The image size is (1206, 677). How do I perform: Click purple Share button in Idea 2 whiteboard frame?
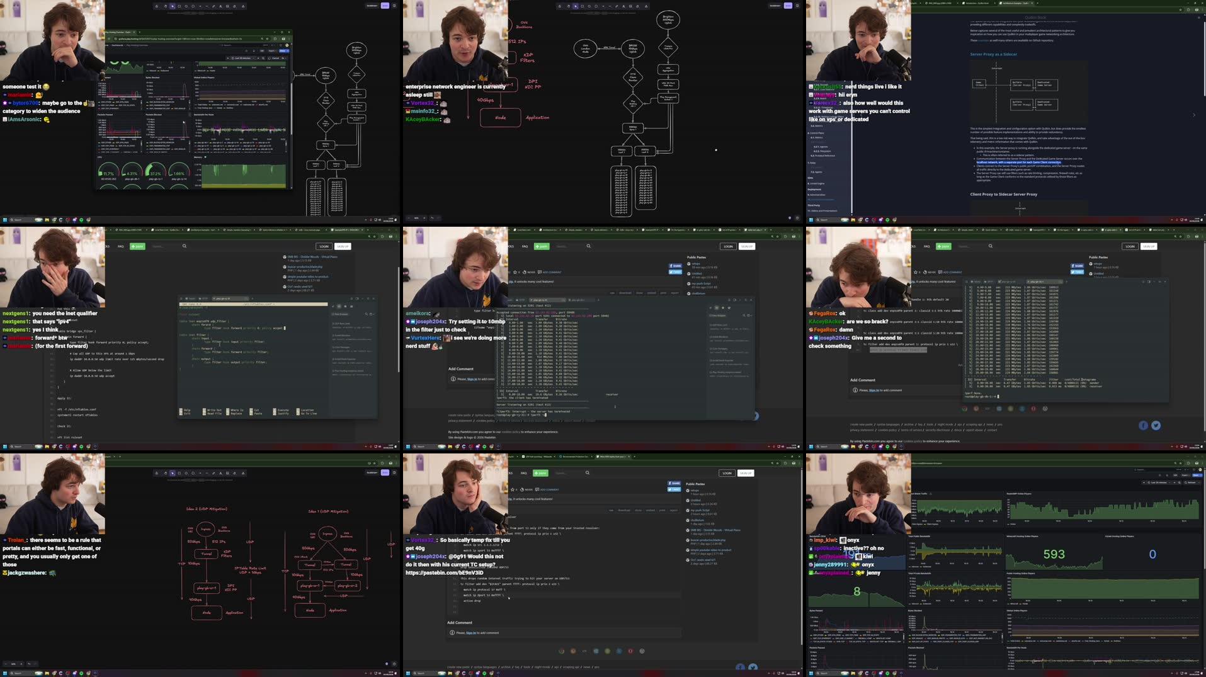pyautogui.click(x=385, y=473)
